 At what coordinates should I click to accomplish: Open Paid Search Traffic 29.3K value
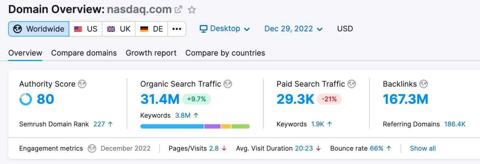point(296,99)
